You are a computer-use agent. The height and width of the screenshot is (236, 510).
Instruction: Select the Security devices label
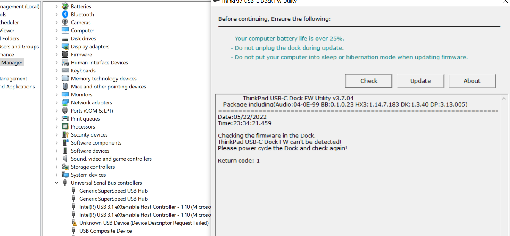pyautogui.click(x=89, y=135)
